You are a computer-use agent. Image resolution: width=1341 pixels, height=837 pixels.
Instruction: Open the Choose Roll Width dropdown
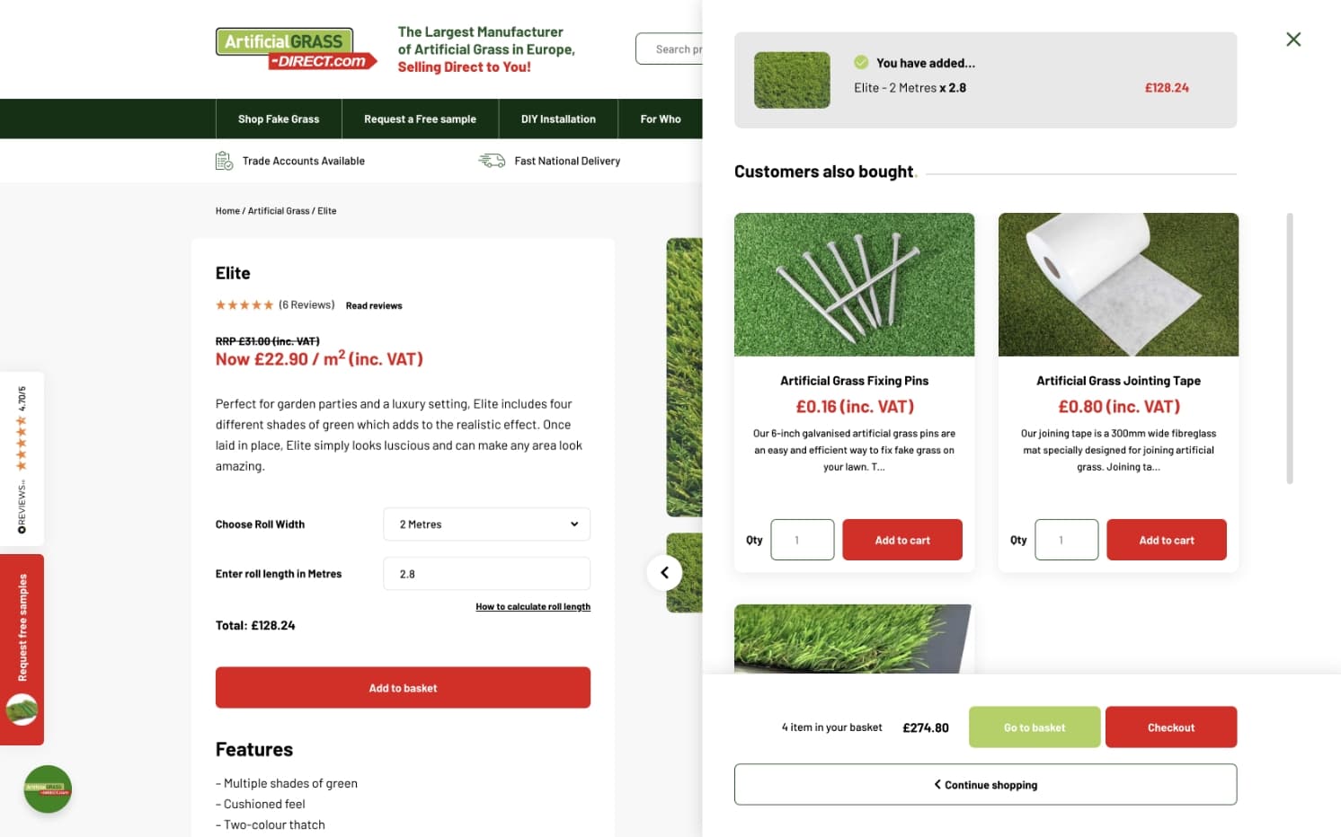(486, 524)
